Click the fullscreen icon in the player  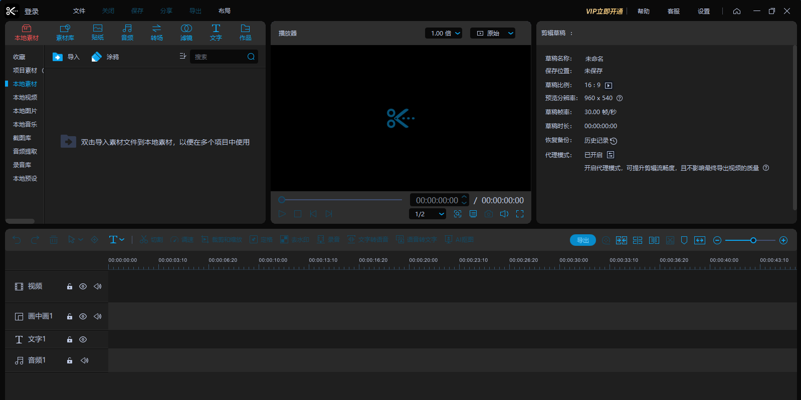click(520, 214)
